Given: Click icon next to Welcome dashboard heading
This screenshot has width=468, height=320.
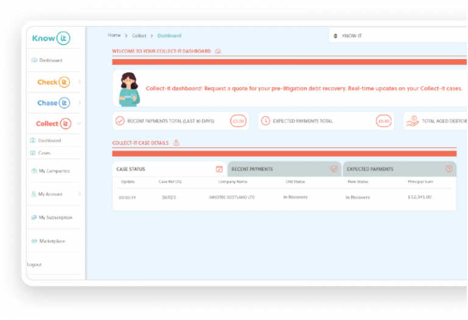Looking at the screenshot, I should click(x=218, y=51).
